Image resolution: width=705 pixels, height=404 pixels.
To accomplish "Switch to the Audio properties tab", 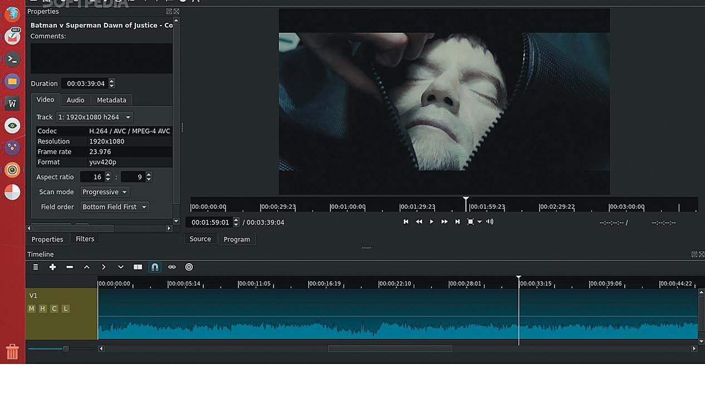I will (x=75, y=100).
